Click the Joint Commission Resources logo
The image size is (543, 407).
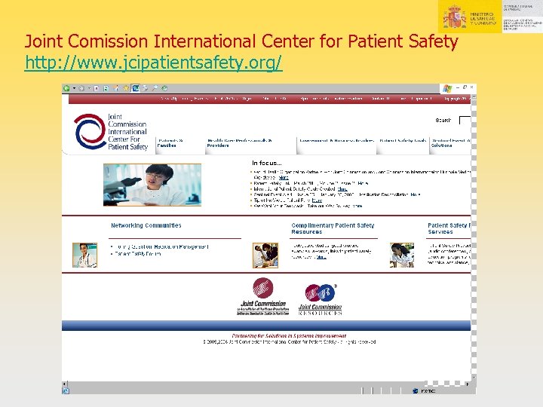click(x=321, y=300)
